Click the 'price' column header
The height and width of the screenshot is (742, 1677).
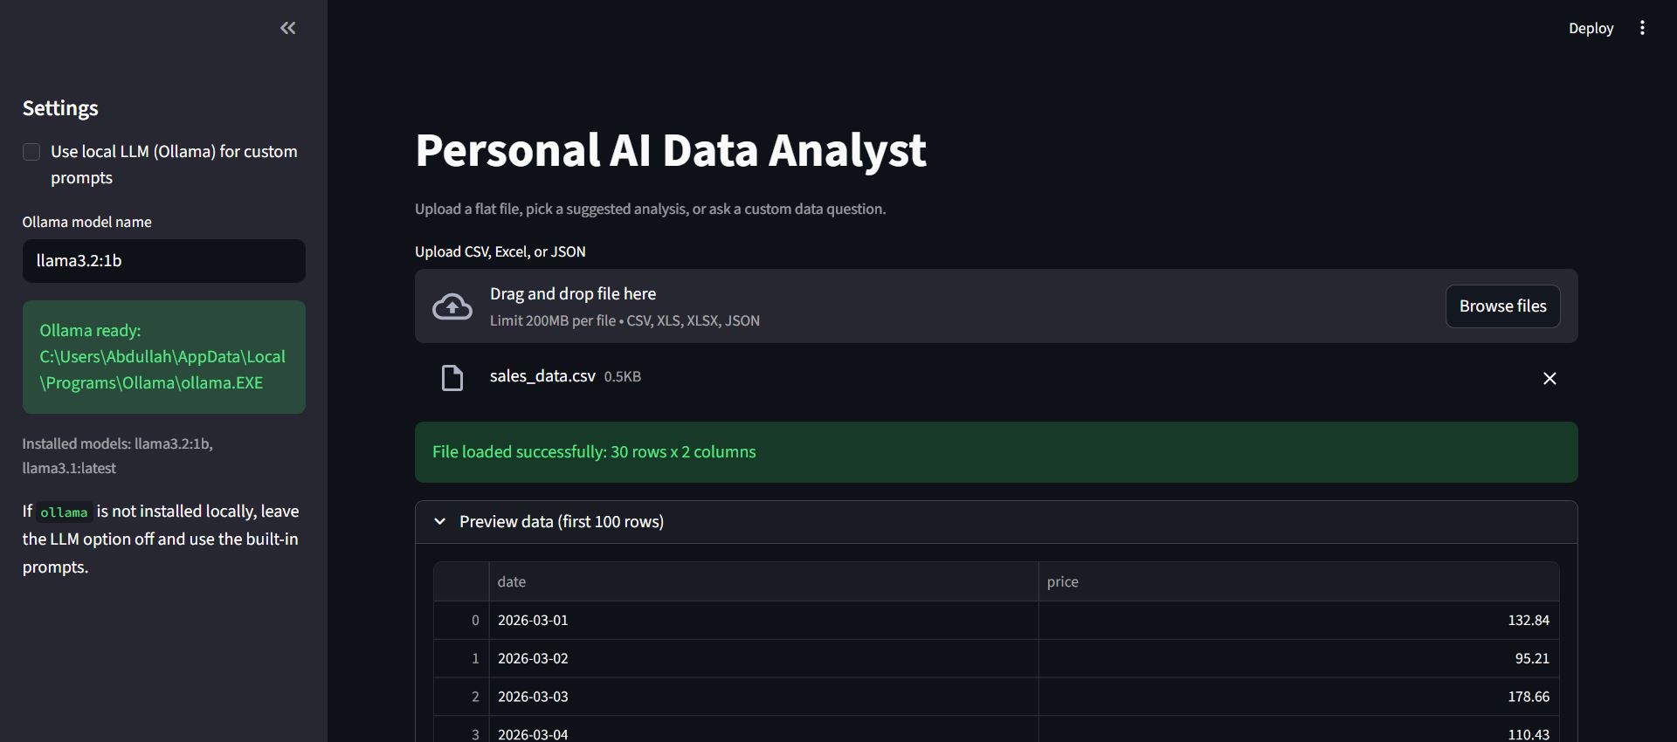[x=1063, y=581]
